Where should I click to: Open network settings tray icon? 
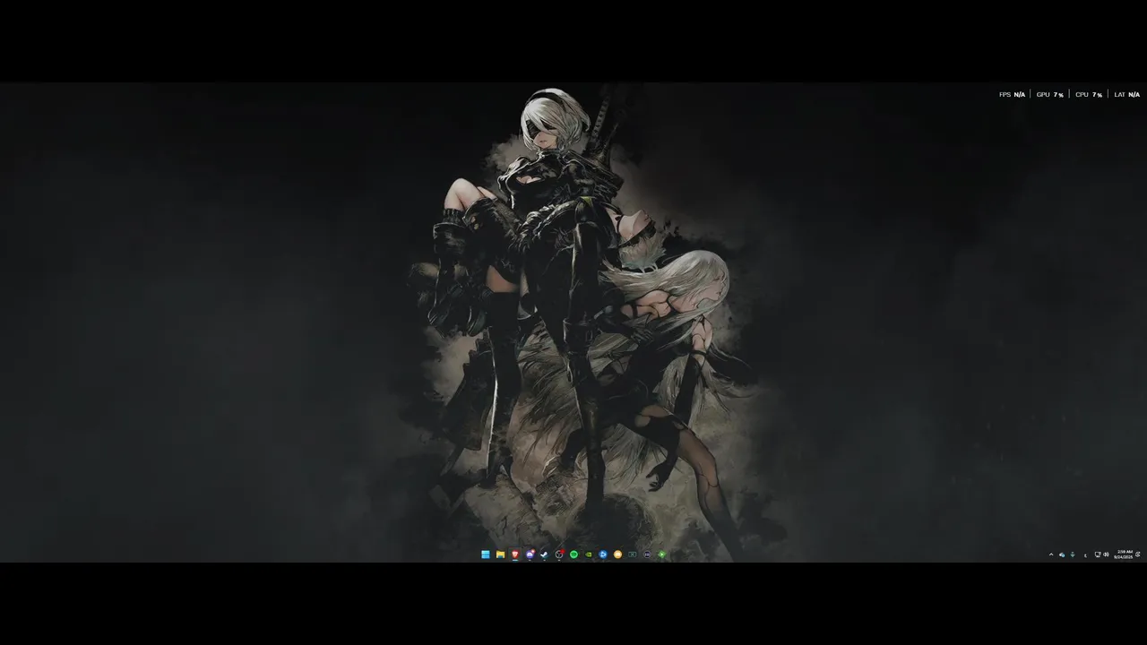(1098, 555)
